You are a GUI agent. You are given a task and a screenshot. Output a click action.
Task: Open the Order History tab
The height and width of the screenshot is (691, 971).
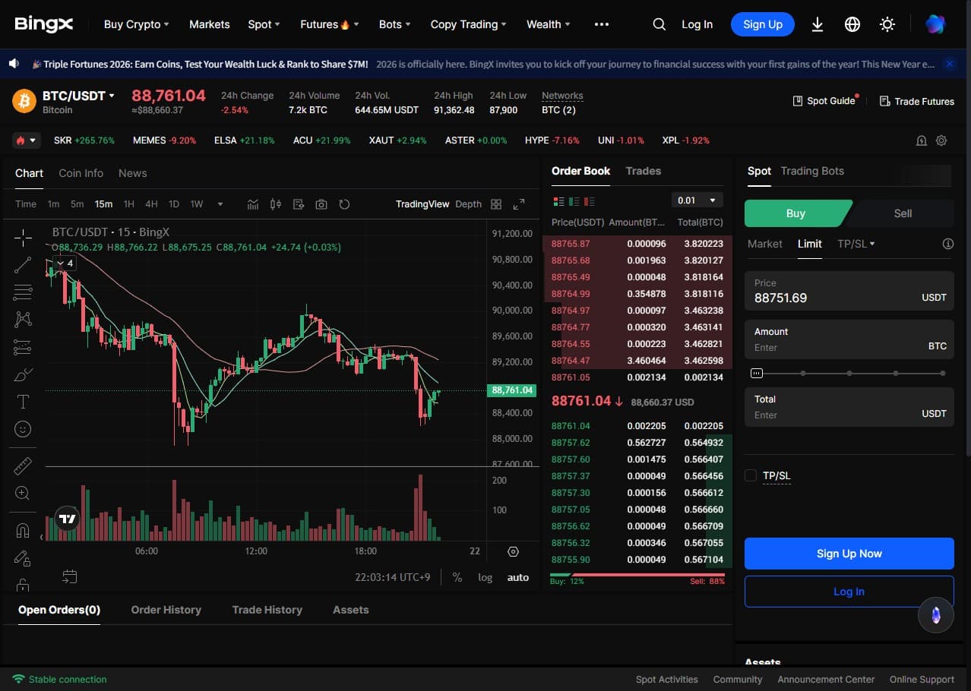pyautogui.click(x=166, y=609)
